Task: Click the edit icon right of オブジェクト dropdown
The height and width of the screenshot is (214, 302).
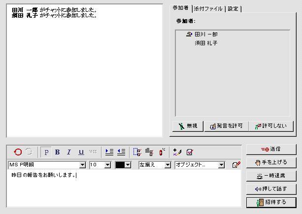Action: coord(236,165)
